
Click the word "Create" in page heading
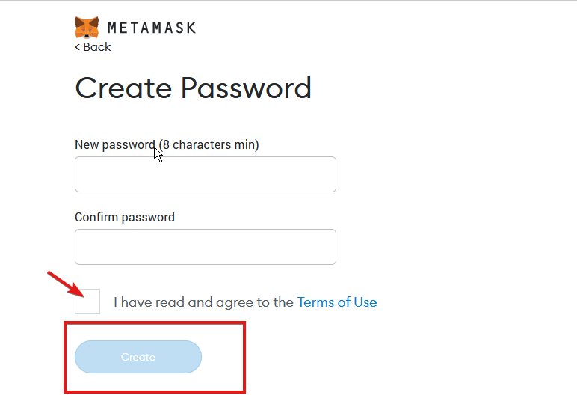coord(123,88)
